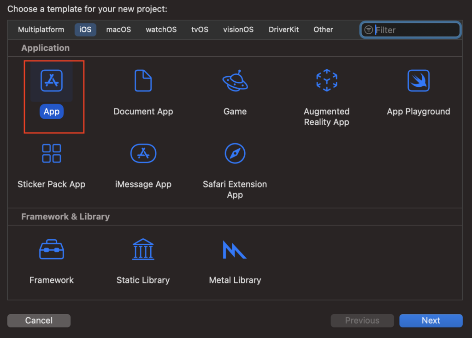Click the "Static Library" label
This screenshot has width=472, height=338.
point(143,280)
